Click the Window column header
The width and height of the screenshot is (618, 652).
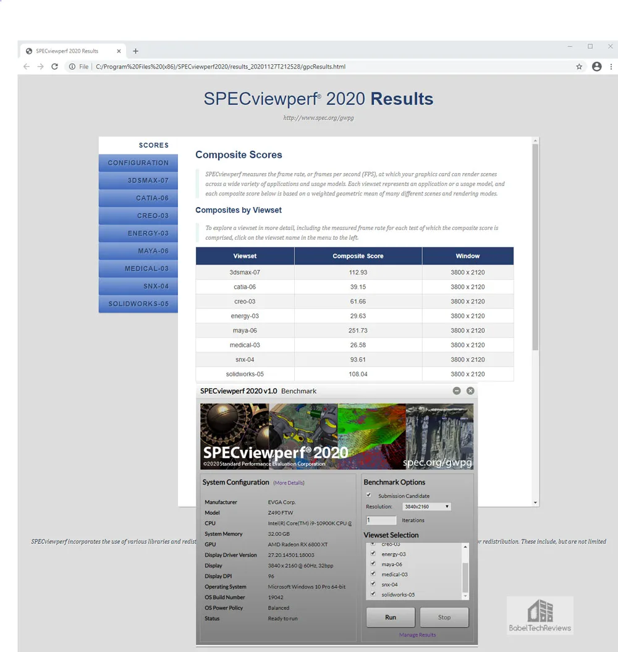pos(468,256)
